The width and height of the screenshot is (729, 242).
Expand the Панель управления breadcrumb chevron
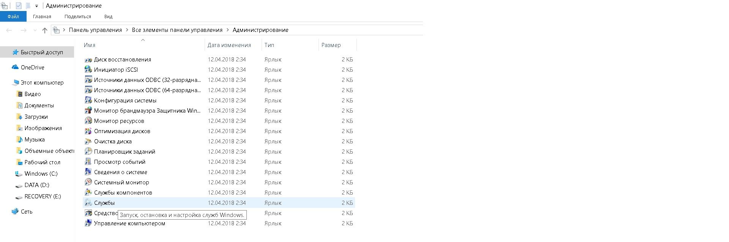click(x=127, y=30)
